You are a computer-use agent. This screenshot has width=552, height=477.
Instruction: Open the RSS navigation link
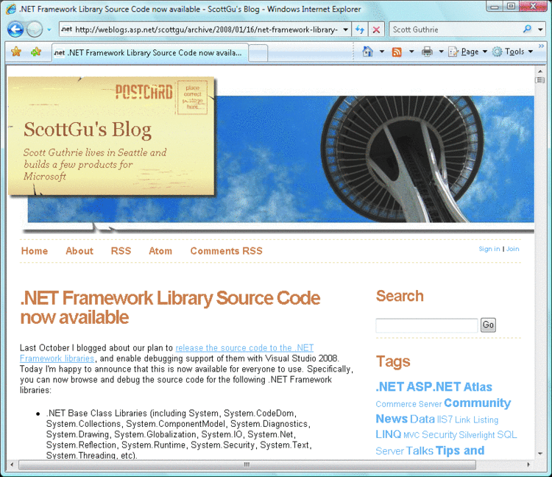click(121, 251)
